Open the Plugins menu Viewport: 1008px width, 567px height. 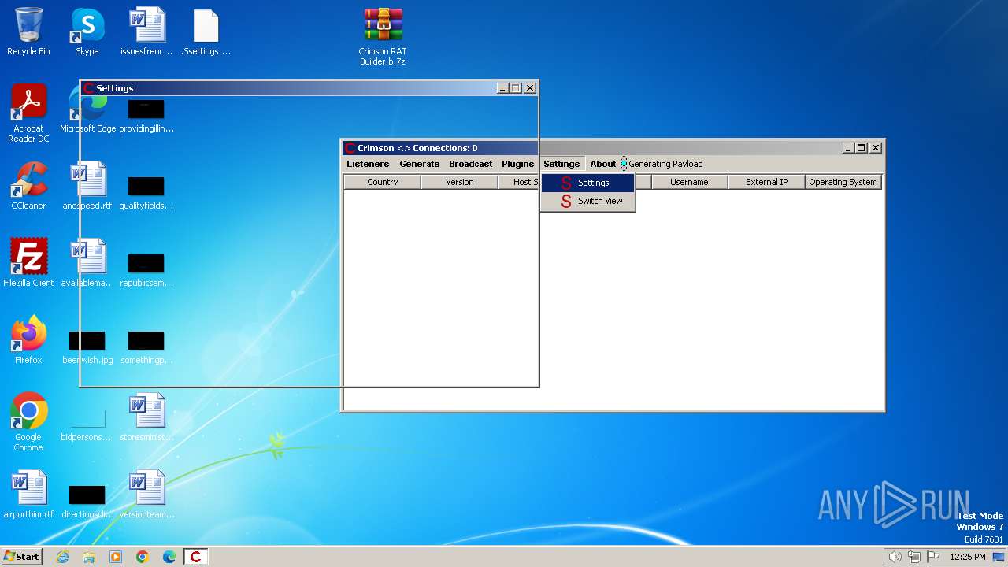(x=517, y=164)
